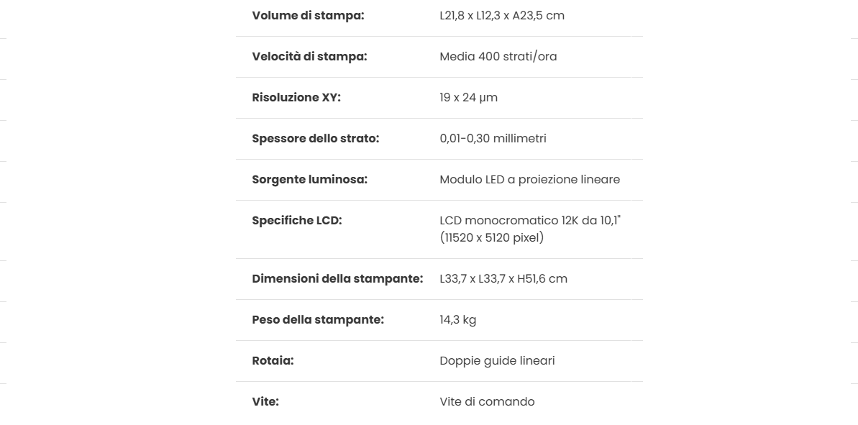Click the "0,01-0,30 millimetri" value

tap(493, 139)
